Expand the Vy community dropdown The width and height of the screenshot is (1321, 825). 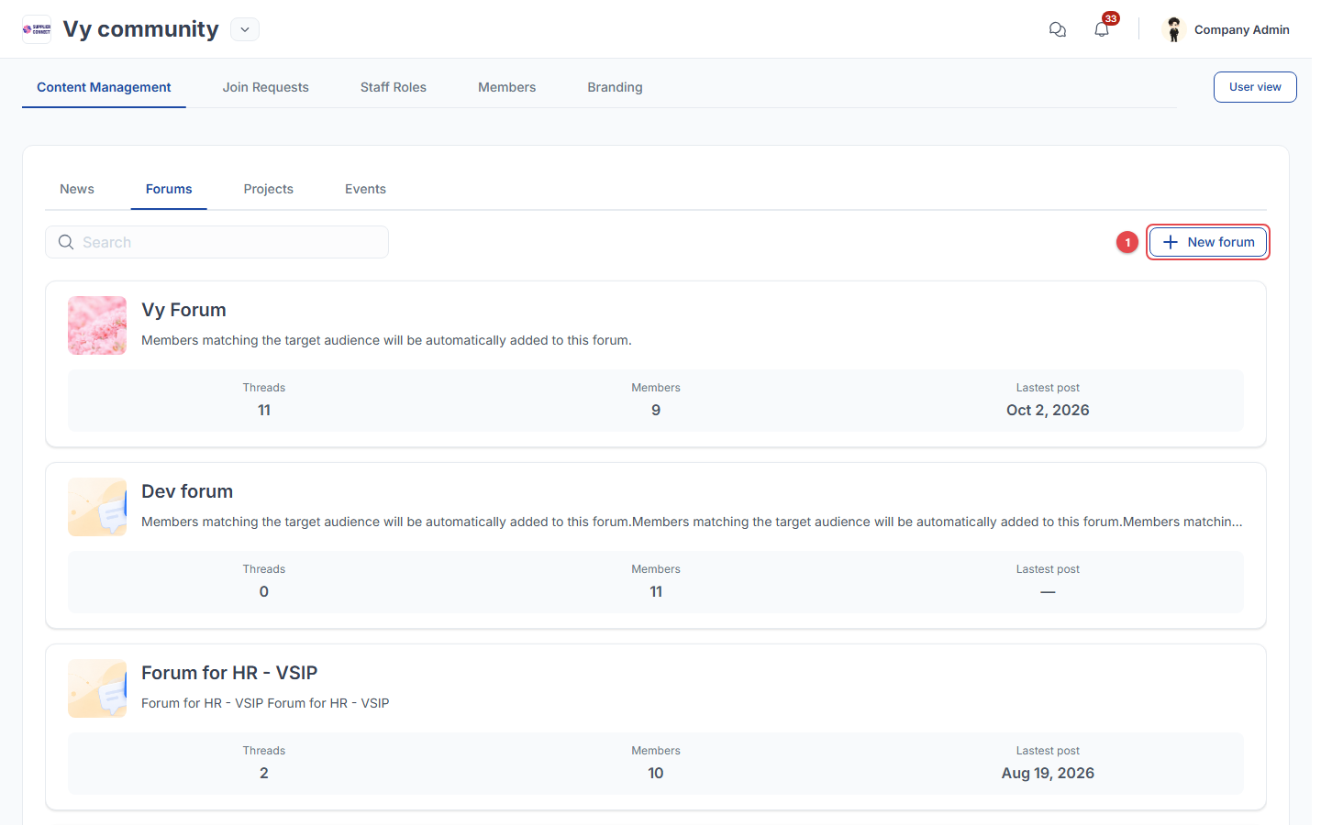(245, 29)
